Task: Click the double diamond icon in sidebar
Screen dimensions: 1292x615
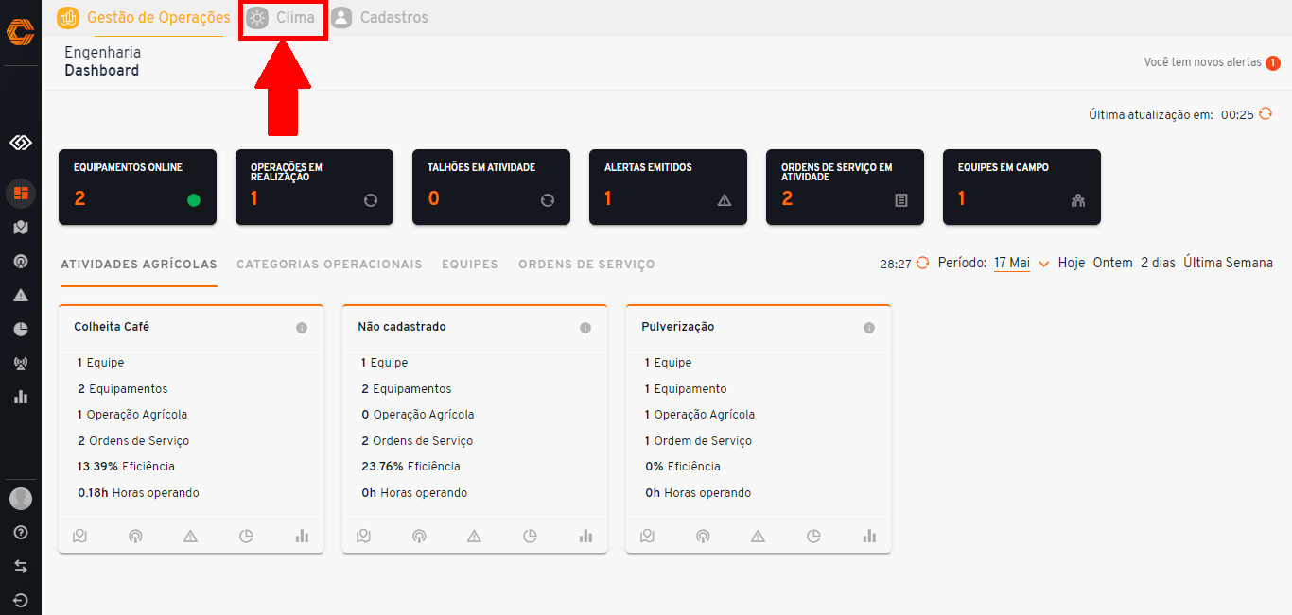Action: tap(21, 143)
